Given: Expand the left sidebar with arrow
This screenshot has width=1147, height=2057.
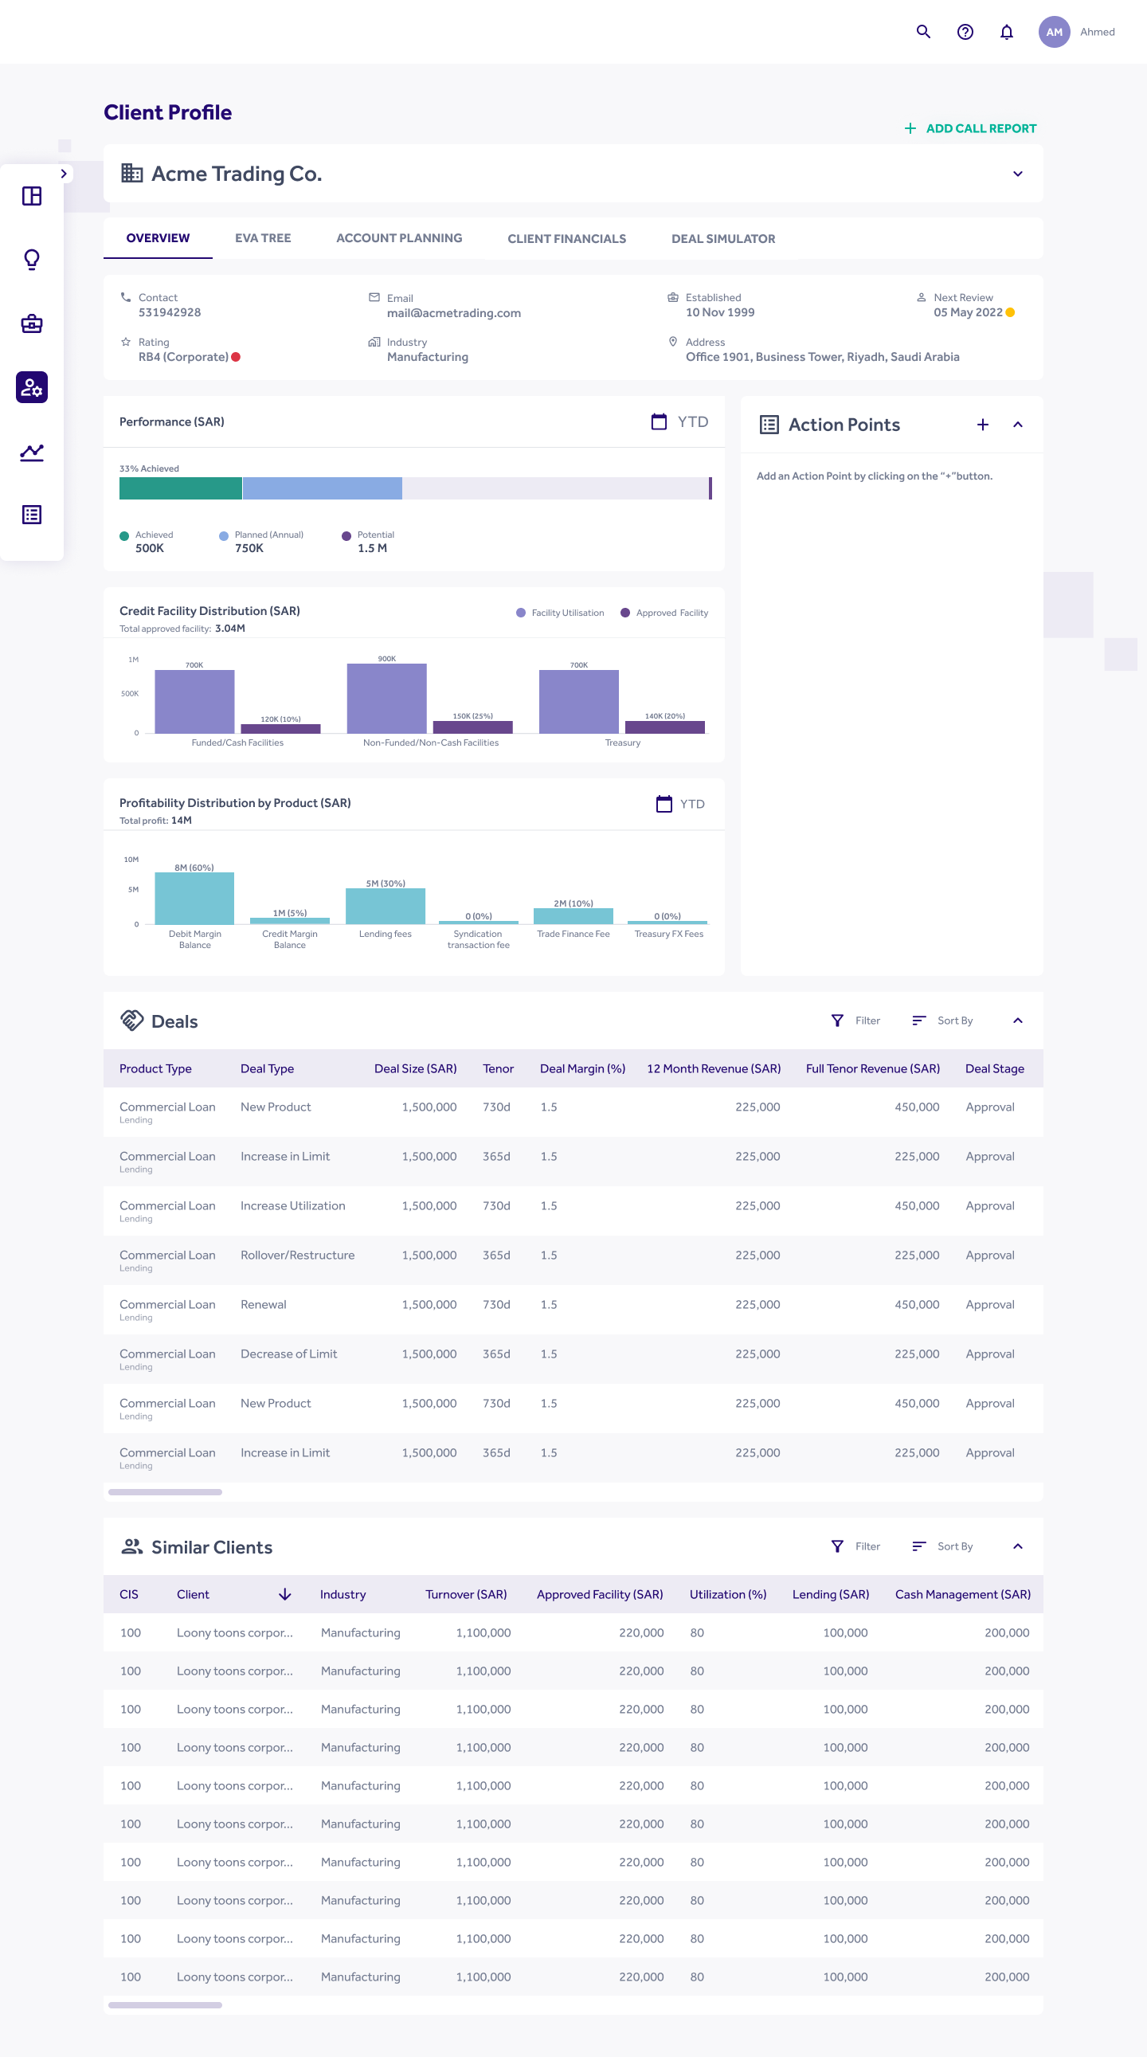Looking at the screenshot, I should pyautogui.click(x=63, y=174).
